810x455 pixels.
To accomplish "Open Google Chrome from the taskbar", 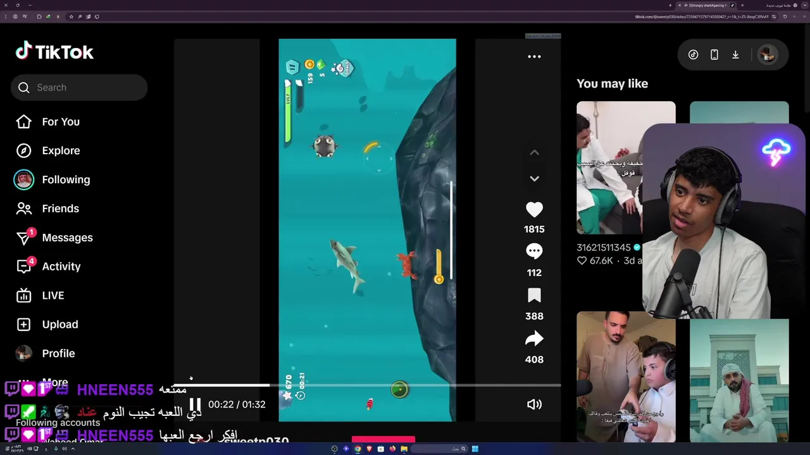I will coord(358,449).
